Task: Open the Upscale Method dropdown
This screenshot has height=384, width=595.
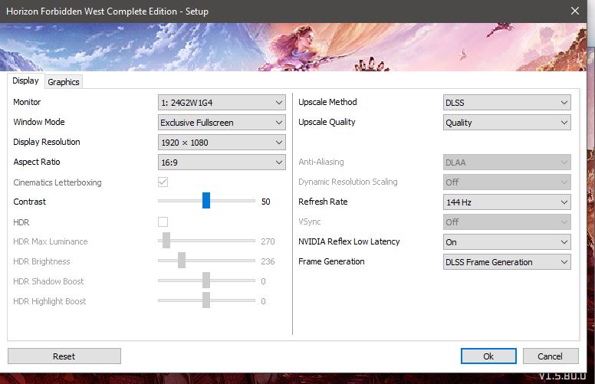Action: pyautogui.click(x=507, y=103)
